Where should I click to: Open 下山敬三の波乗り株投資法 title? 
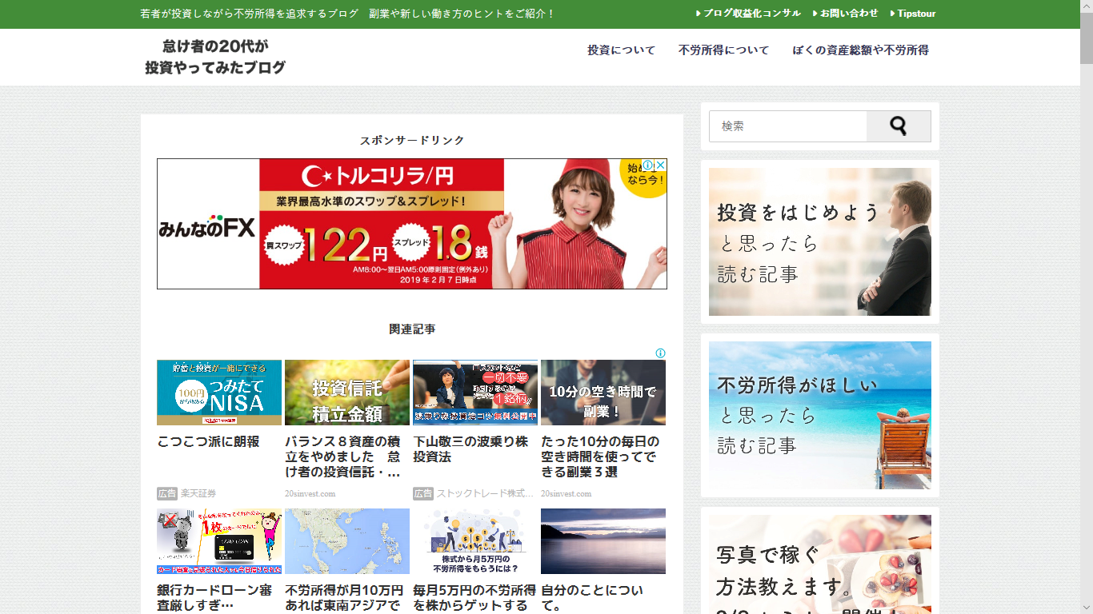coord(470,449)
